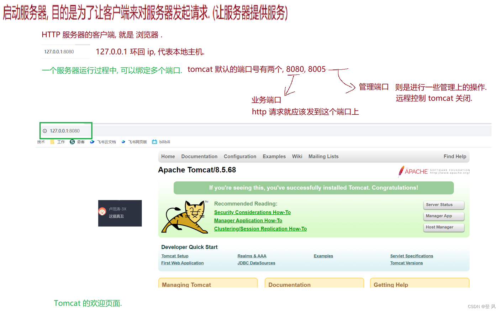The height and width of the screenshot is (312, 501).
Task: Click the Apache Tomcat/8.5.68 title
Action: [197, 170]
